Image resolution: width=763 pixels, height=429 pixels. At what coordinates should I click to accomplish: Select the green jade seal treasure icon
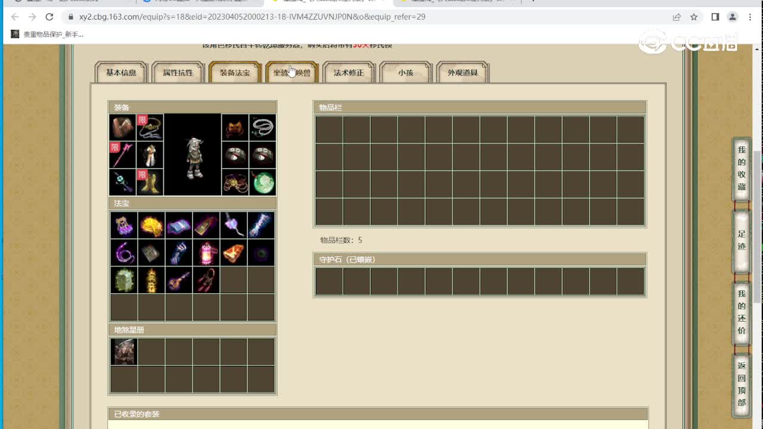124,280
